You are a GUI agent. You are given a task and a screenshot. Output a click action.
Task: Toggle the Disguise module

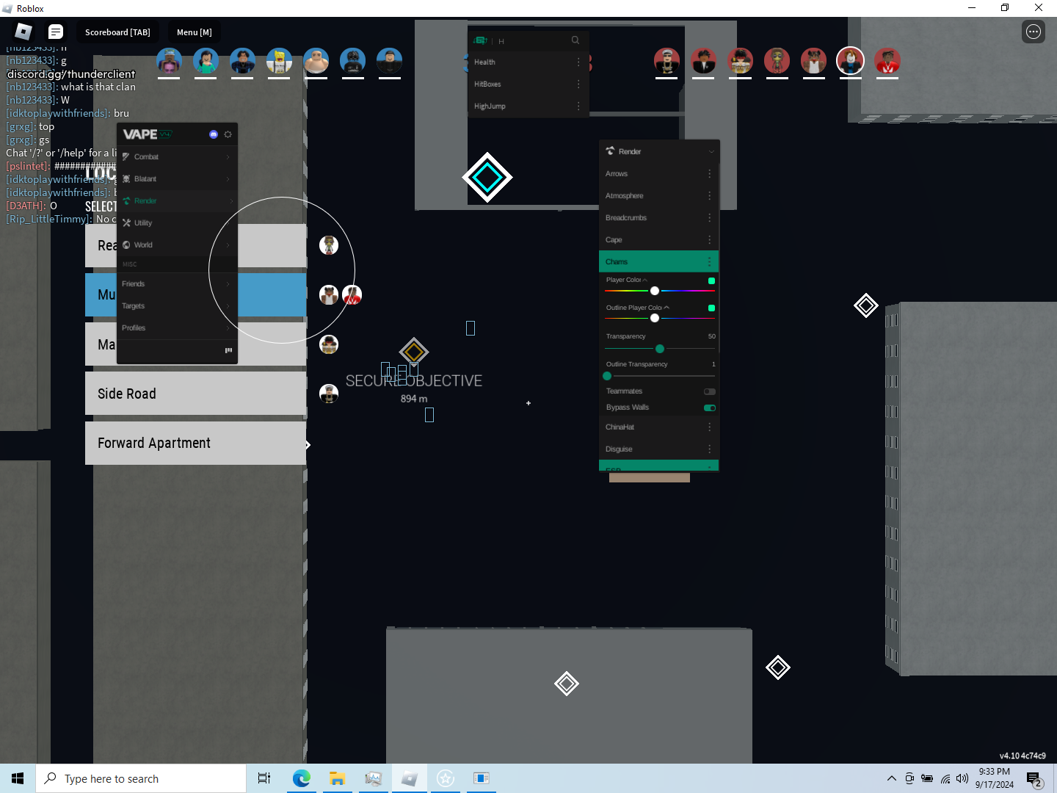point(658,449)
